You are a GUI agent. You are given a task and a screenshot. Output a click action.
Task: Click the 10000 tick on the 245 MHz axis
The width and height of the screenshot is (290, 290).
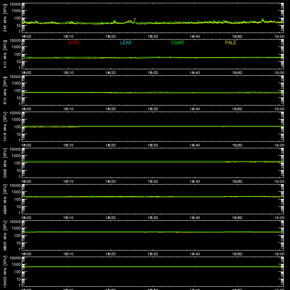pyautogui.click(x=15, y=4)
